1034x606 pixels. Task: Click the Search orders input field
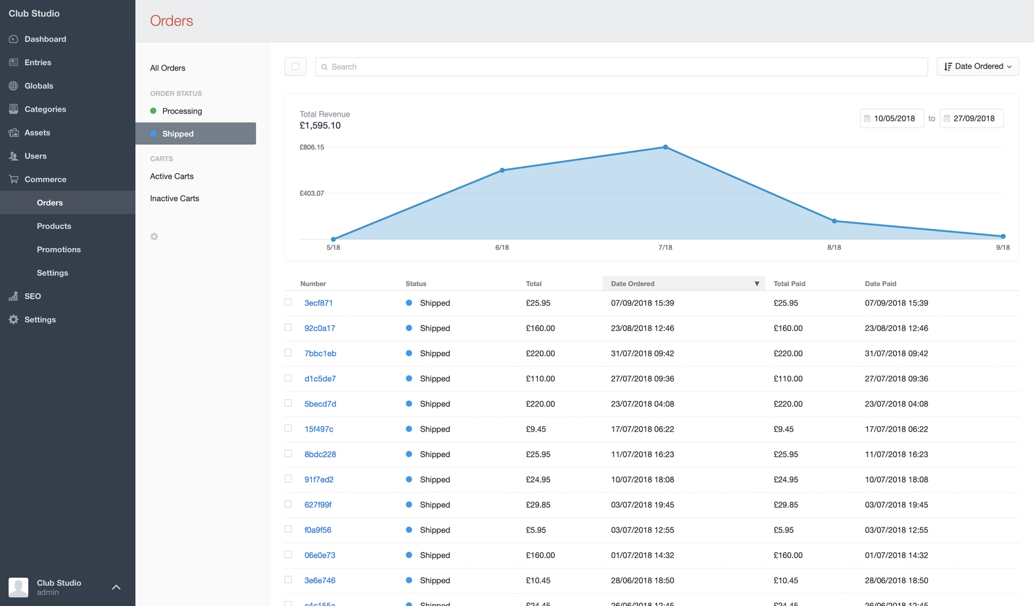(621, 66)
